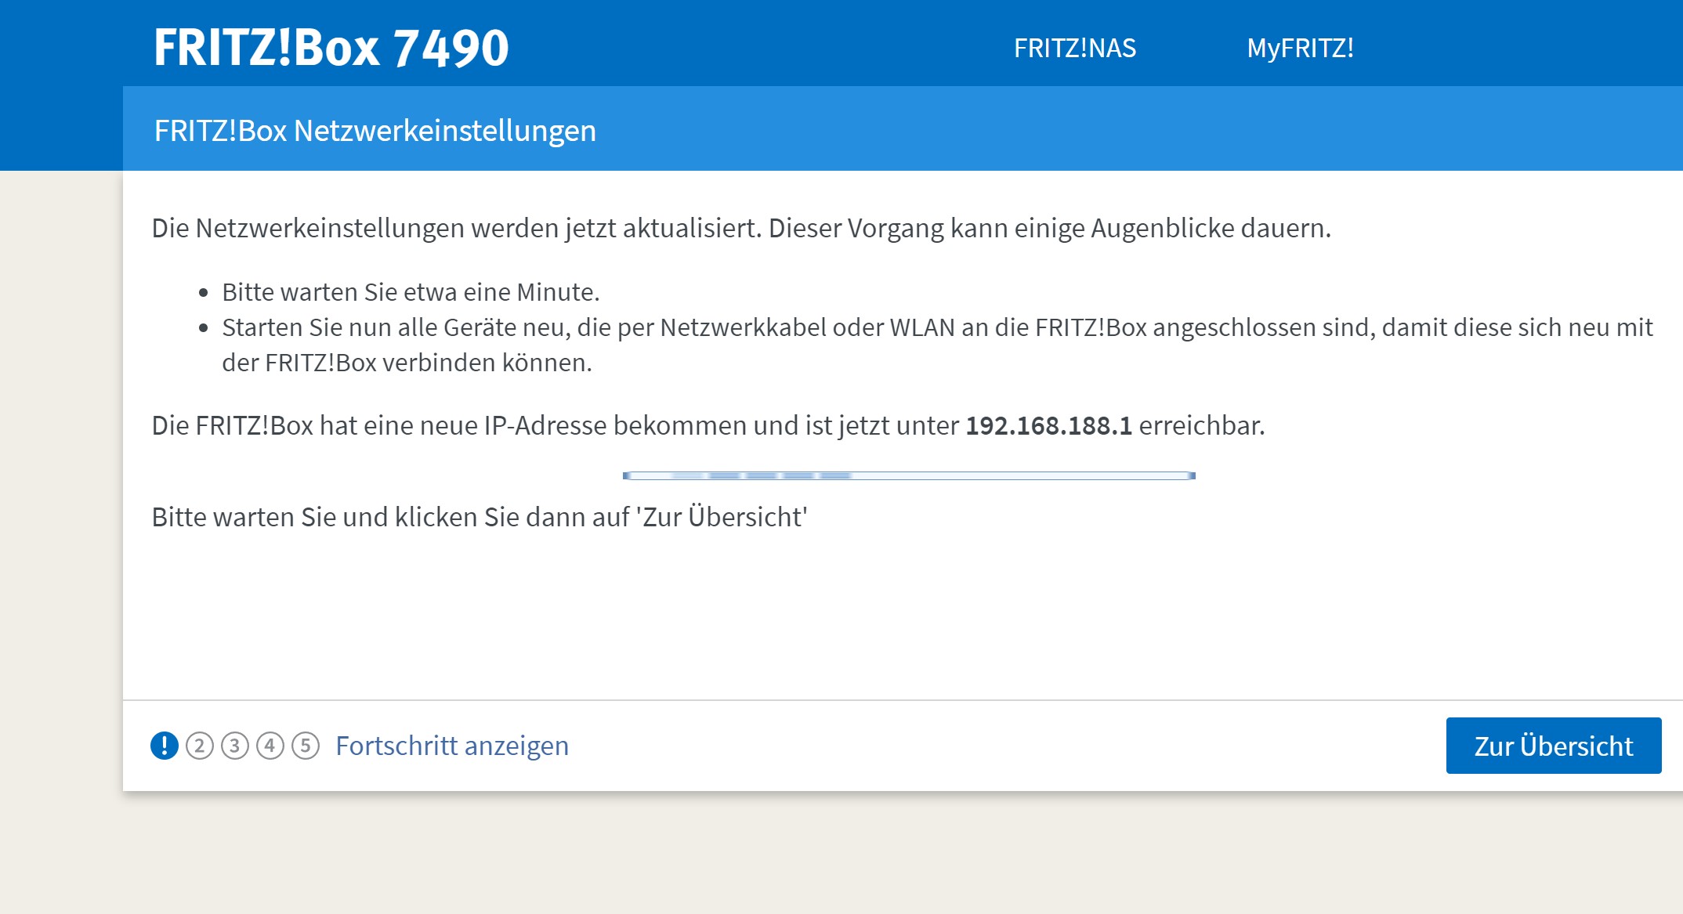Image resolution: width=1683 pixels, height=914 pixels.
Task: Click the blue exclamation step-one icon
Action: point(165,746)
